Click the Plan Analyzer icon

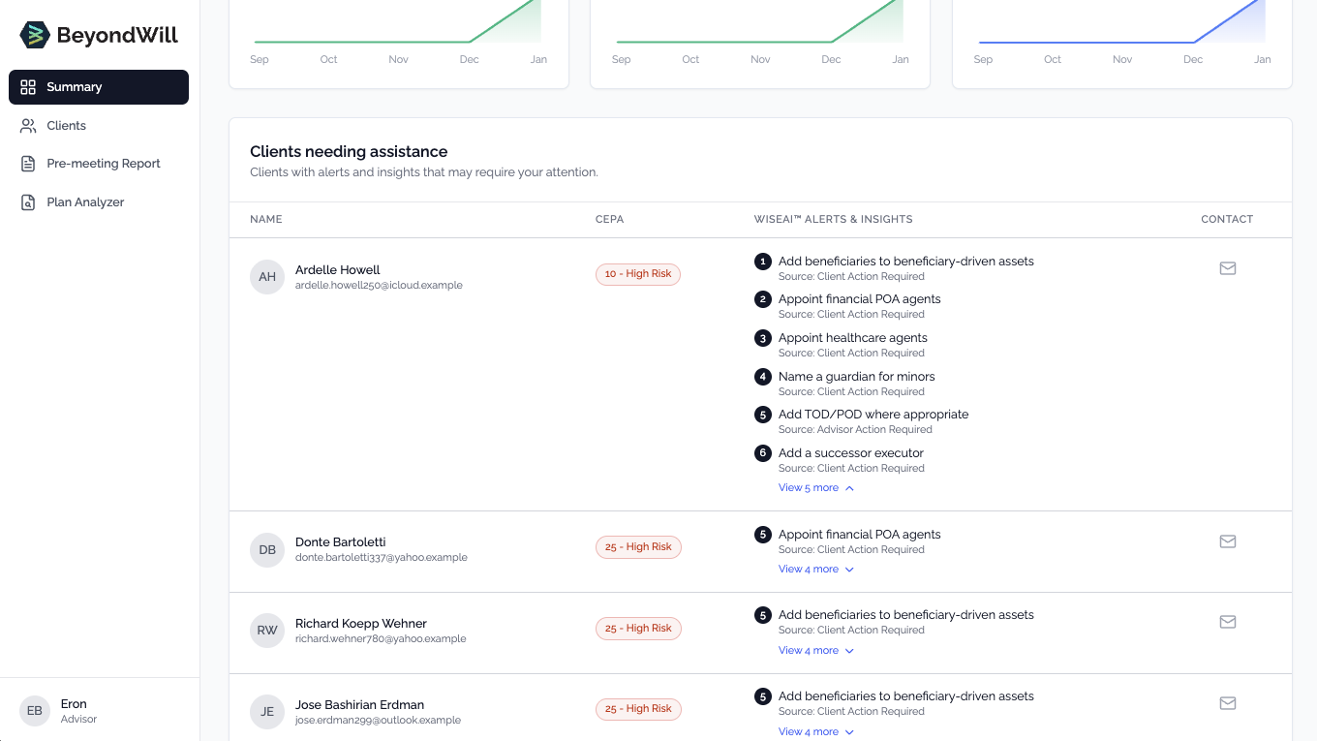point(28,202)
